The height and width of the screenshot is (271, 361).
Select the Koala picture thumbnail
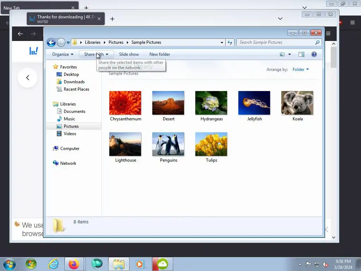pyautogui.click(x=297, y=103)
